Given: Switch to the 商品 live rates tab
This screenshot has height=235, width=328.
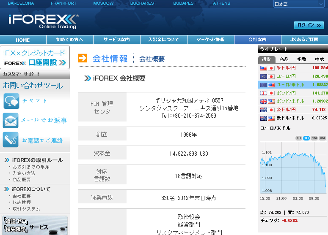Looking at the screenshot, I should (x=284, y=59).
